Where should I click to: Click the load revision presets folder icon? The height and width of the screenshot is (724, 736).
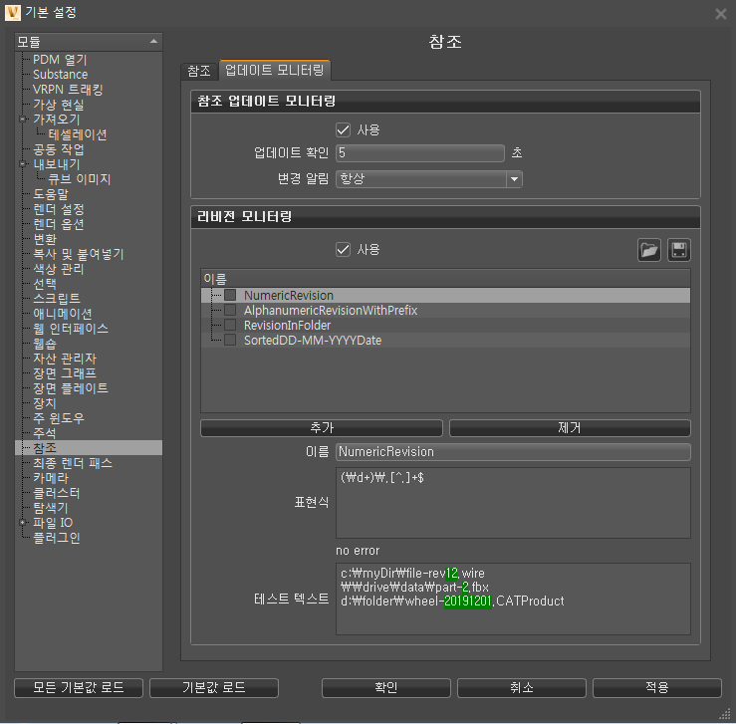tap(649, 250)
